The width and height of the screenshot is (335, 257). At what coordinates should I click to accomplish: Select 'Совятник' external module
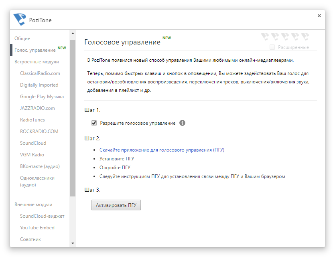coord(30,239)
